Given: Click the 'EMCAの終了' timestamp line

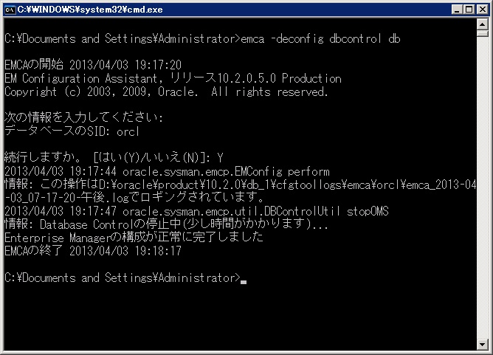Looking at the screenshot, I should pos(93,251).
